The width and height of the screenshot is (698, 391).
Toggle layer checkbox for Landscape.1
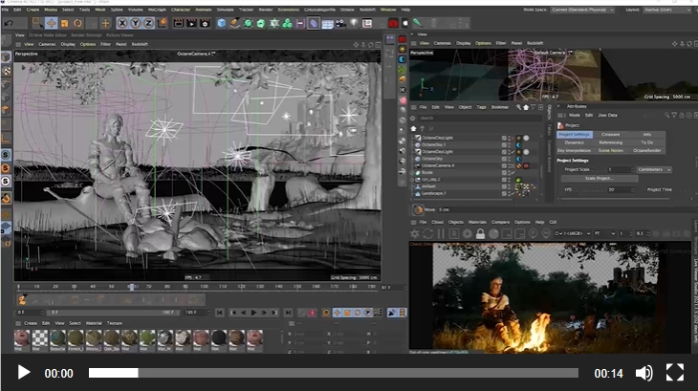504,193
